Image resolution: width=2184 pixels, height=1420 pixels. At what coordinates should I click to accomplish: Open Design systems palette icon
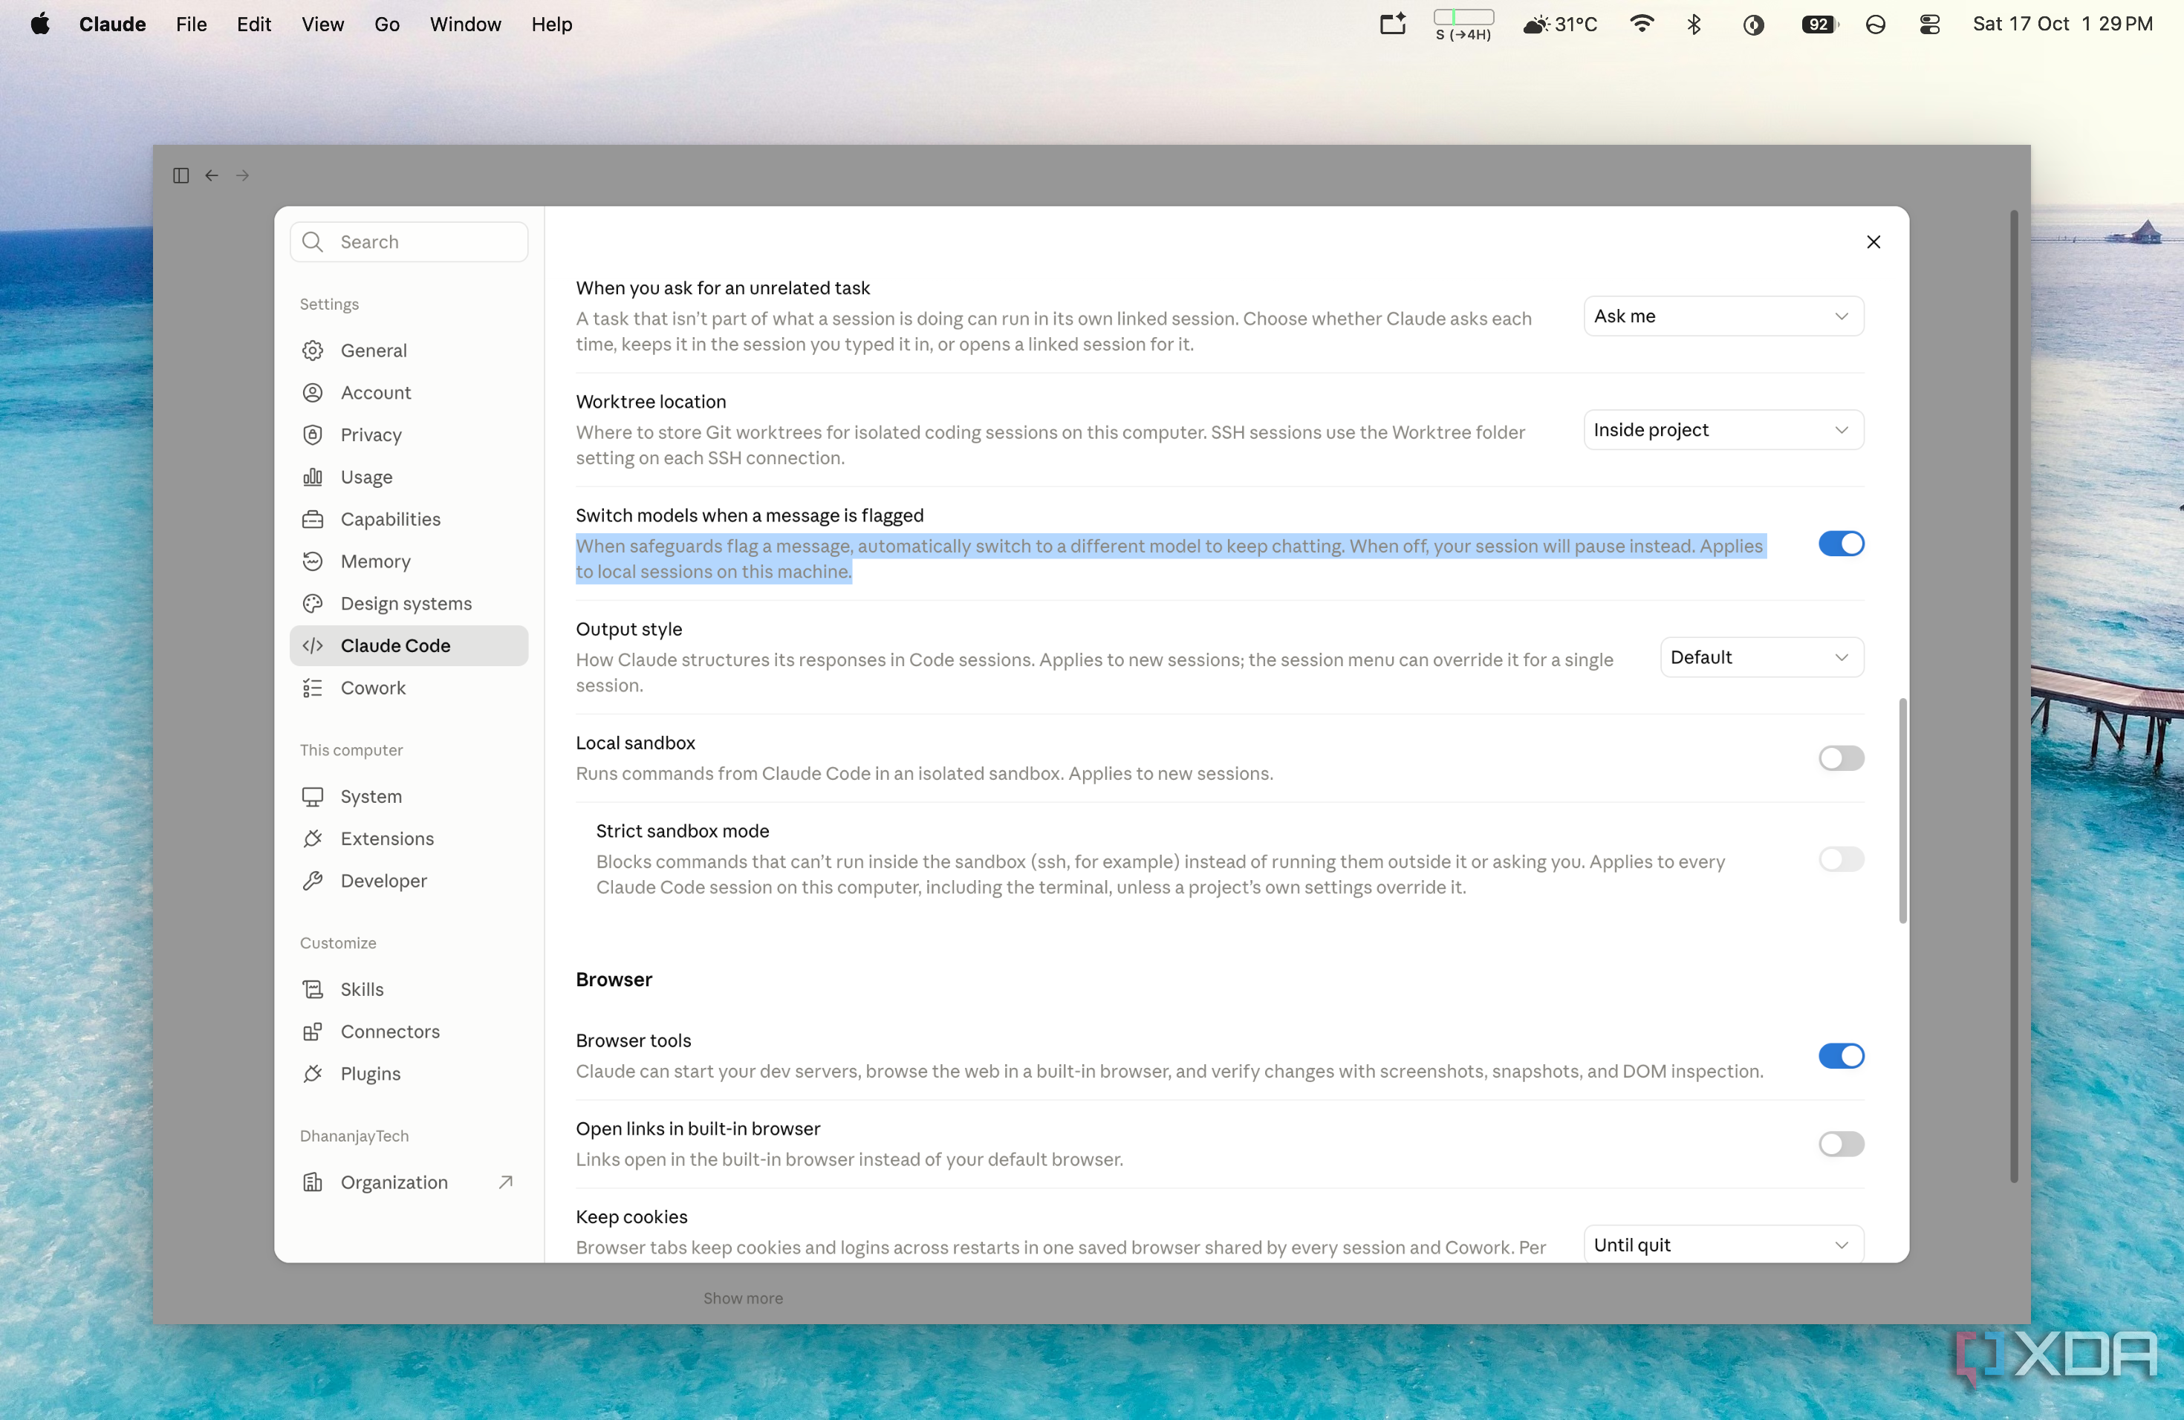click(313, 604)
